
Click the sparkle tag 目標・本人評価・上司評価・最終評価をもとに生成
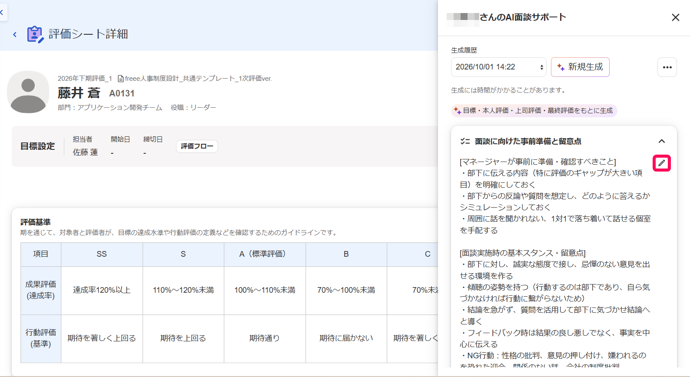coord(534,111)
